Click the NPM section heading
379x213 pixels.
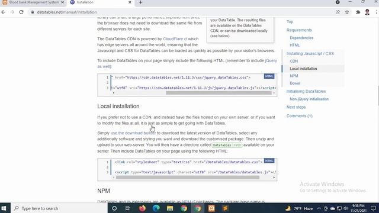104,191
